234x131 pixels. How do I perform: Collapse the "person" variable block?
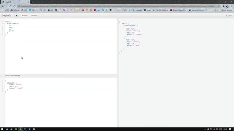coord(4,83)
